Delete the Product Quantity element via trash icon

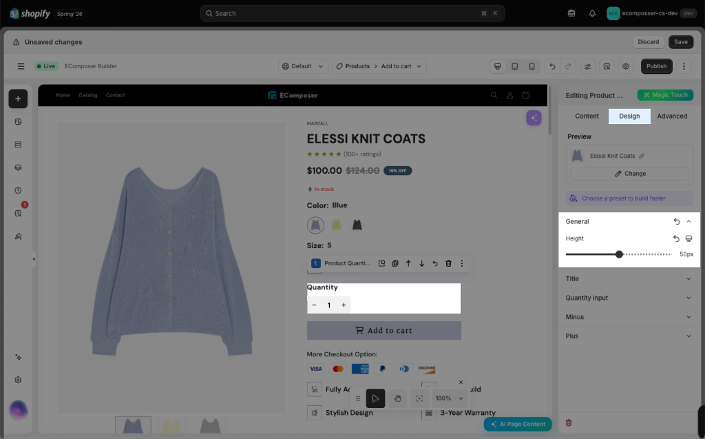pos(448,263)
